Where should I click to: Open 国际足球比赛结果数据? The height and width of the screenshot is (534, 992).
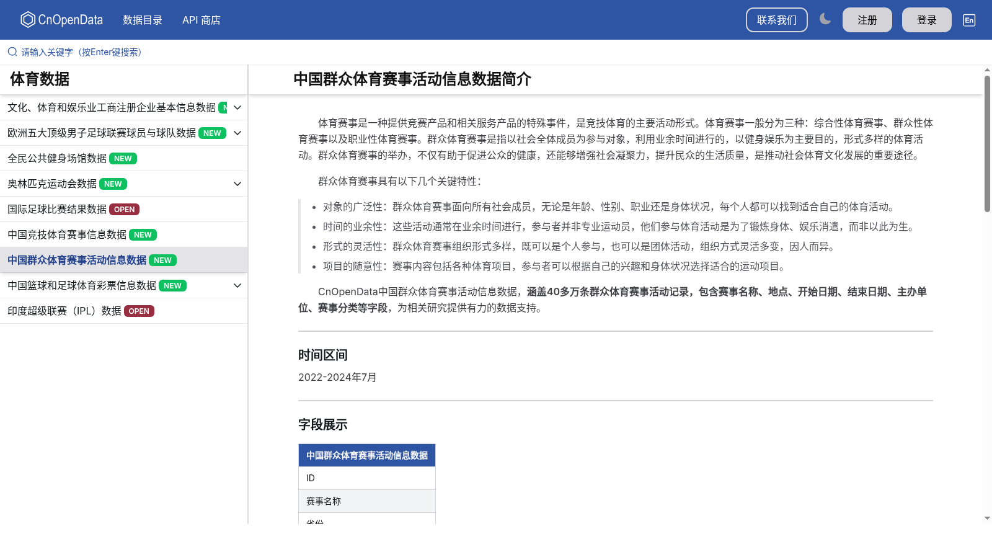click(x=57, y=210)
